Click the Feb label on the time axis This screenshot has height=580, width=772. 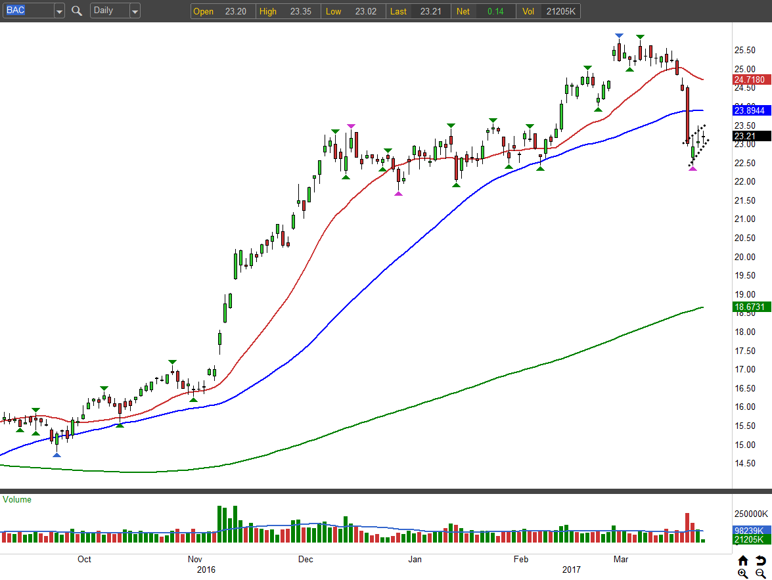(x=521, y=560)
